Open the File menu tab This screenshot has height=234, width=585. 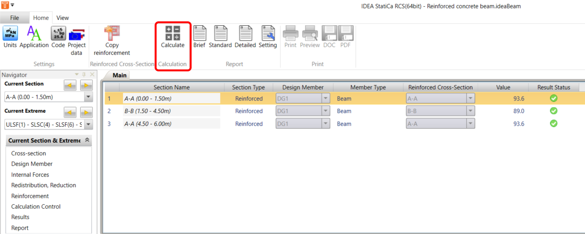pos(15,18)
